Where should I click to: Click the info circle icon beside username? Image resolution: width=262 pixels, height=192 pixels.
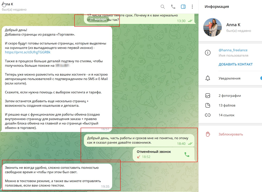[x=208, y=53]
